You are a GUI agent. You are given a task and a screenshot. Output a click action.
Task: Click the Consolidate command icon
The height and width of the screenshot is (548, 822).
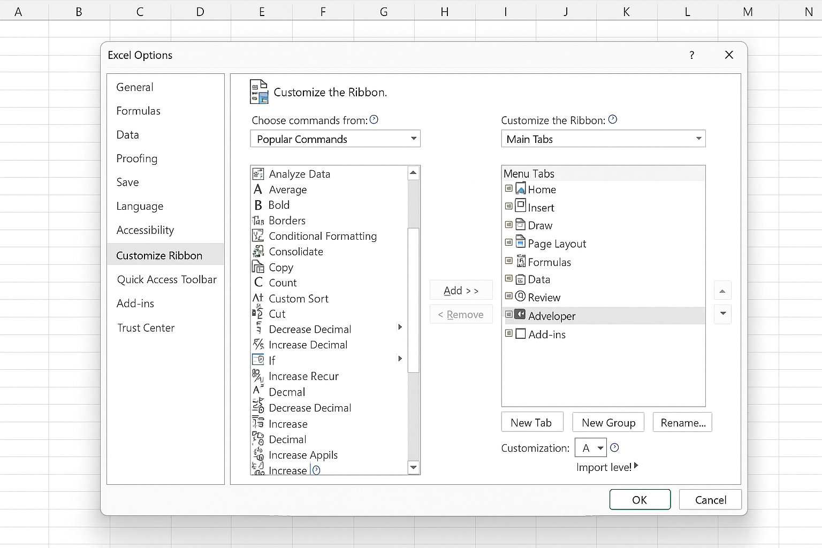258,252
